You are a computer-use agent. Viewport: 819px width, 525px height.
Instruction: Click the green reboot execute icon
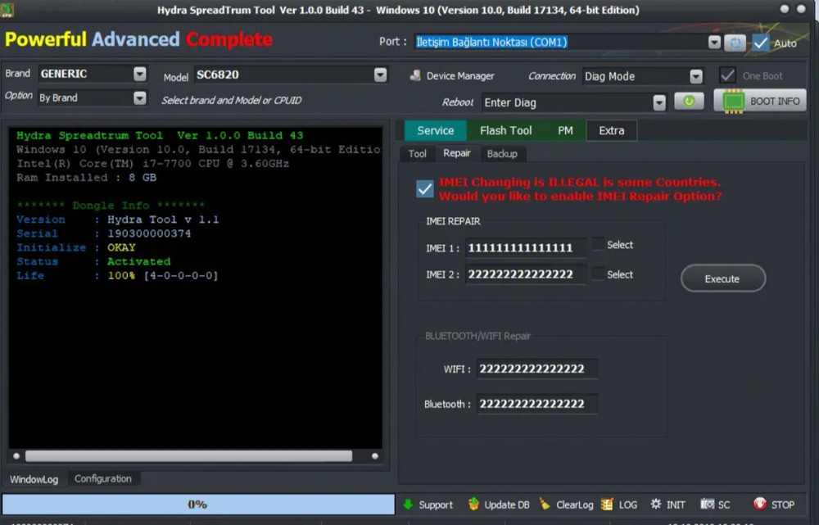[689, 100]
